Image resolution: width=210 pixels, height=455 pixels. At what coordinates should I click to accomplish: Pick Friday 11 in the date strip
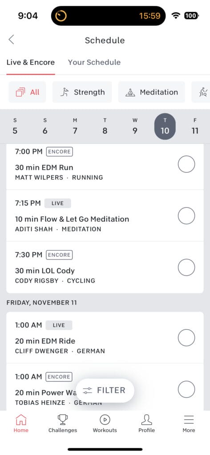point(195,127)
